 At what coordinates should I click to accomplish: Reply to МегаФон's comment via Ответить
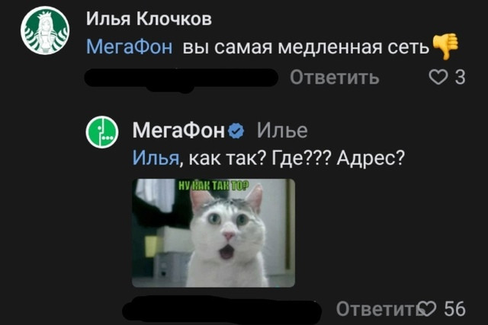(377, 308)
